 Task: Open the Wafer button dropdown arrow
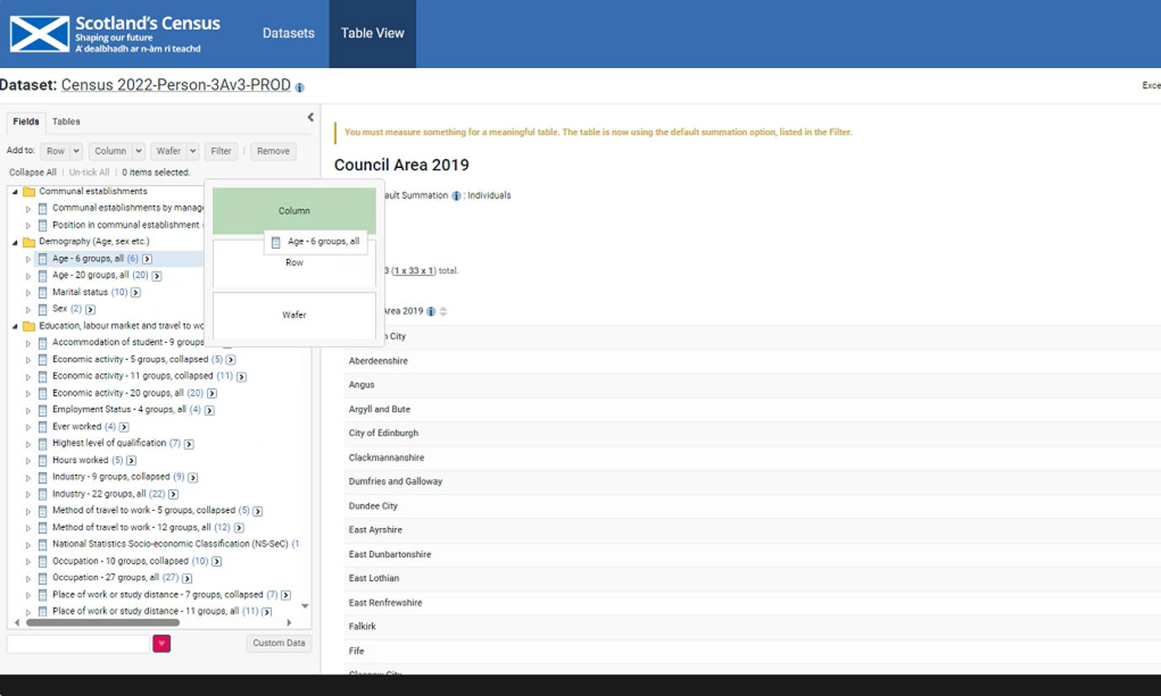pyautogui.click(x=193, y=151)
